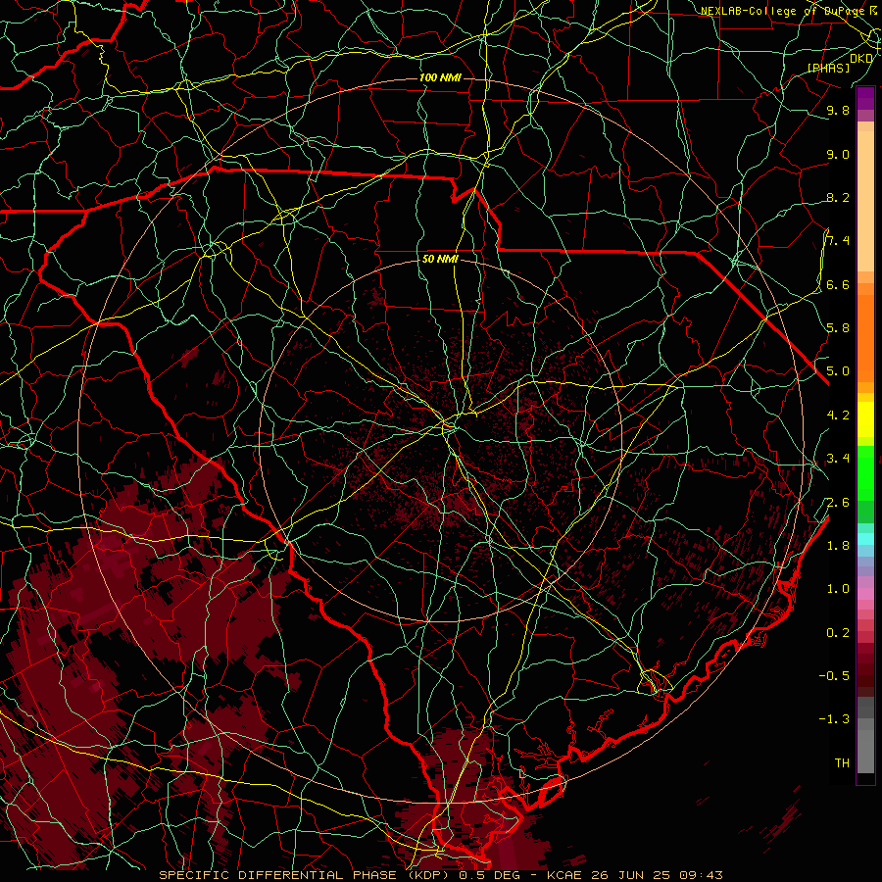Click the 8.2 value on the scale
882x882 pixels.
pyautogui.click(x=838, y=197)
